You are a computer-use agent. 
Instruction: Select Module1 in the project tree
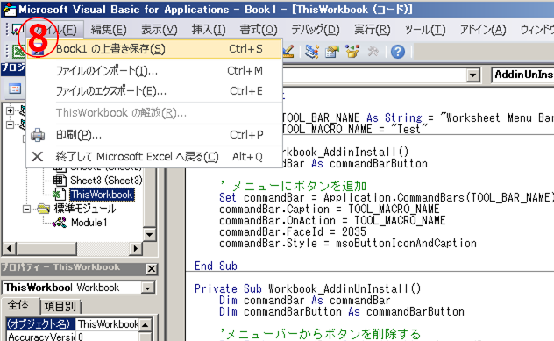pos(89,223)
